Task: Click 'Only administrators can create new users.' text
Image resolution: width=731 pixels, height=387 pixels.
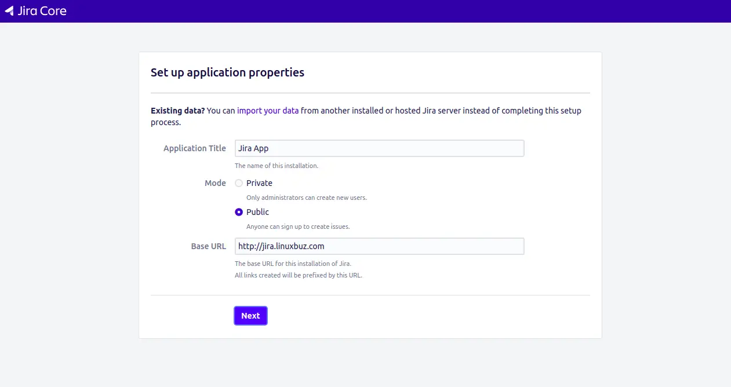Action: click(x=307, y=198)
